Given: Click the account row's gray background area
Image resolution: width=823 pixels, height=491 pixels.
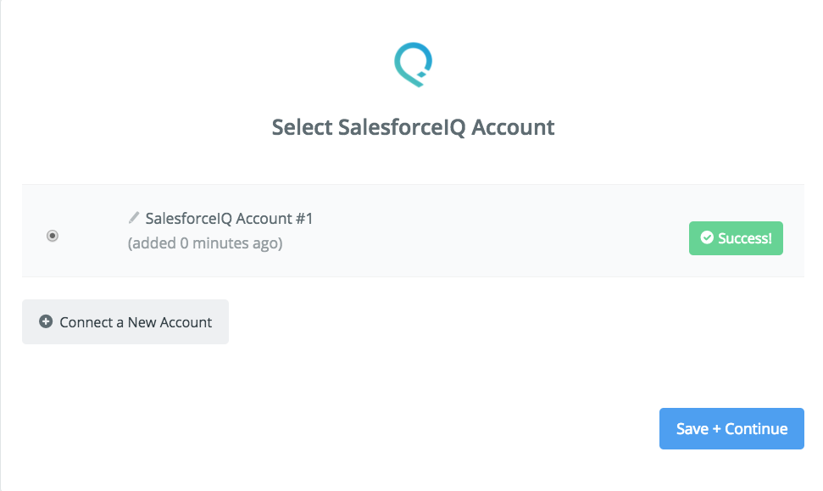Looking at the screenshot, I should click(x=413, y=231).
